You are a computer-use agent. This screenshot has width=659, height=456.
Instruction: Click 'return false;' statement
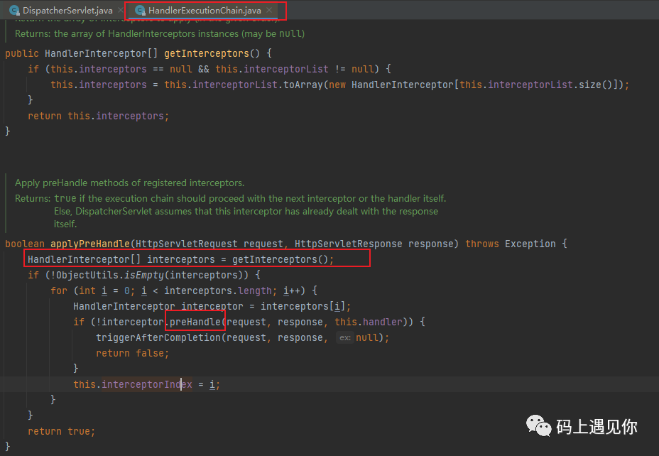point(132,353)
